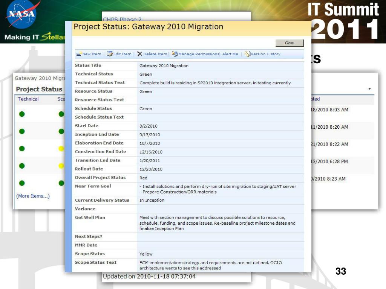386x289 pixels.
Task: Click the Construction End Date value "12/16/2010"
Action: click(x=151, y=152)
